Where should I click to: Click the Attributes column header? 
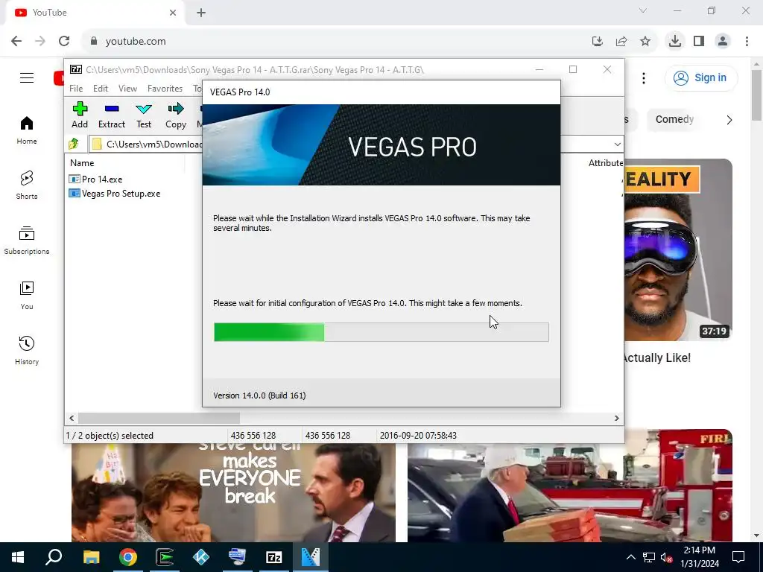click(x=605, y=163)
